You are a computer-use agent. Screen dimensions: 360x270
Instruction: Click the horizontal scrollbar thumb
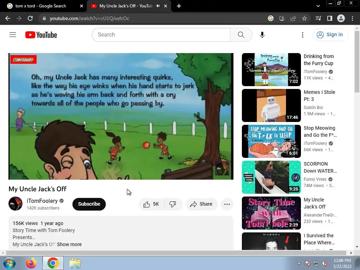click(176, 253)
